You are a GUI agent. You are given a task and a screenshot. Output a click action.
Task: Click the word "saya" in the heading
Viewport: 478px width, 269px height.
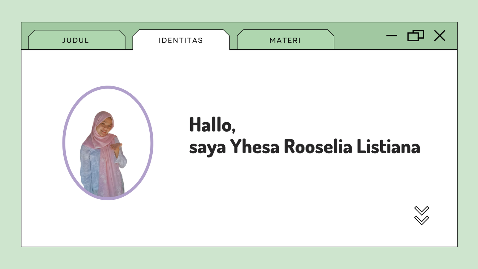pyautogui.click(x=207, y=147)
